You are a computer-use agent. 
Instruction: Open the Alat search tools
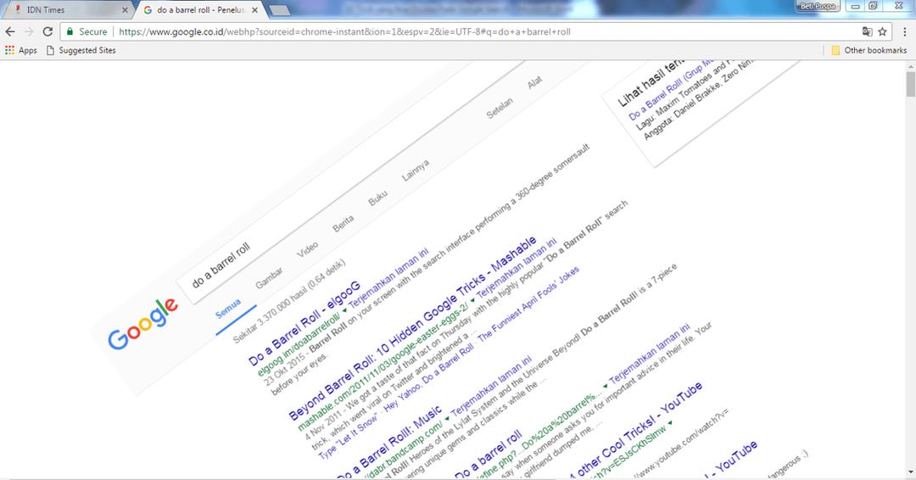coord(534,83)
